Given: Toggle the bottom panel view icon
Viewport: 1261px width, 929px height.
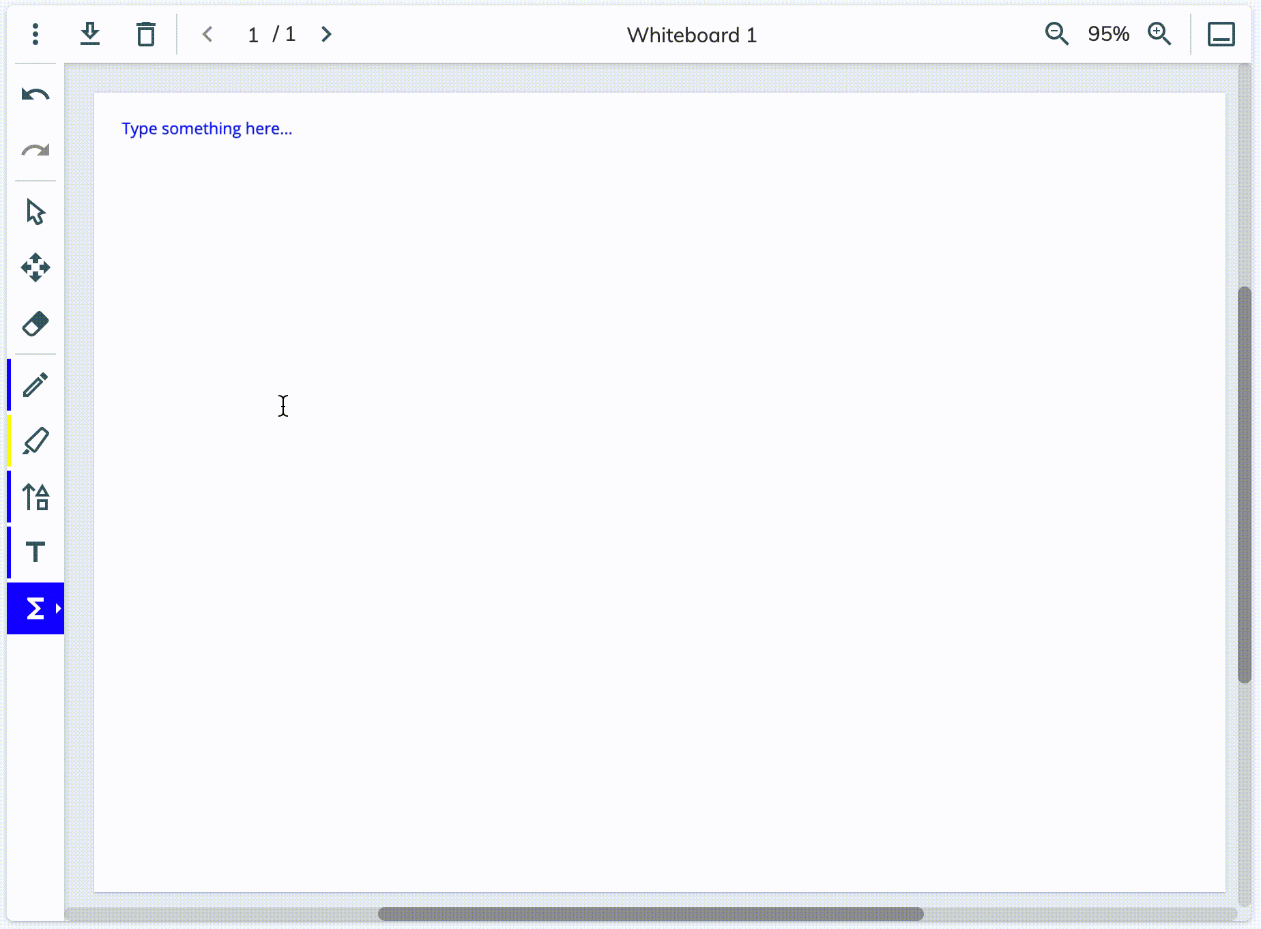Looking at the screenshot, I should (x=1221, y=34).
